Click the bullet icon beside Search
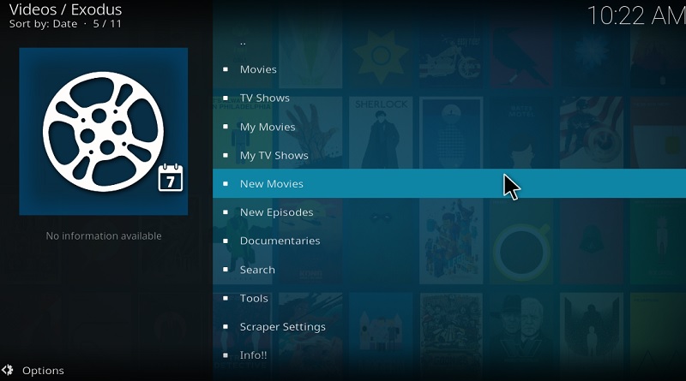The height and width of the screenshot is (381, 686). (226, 270)
